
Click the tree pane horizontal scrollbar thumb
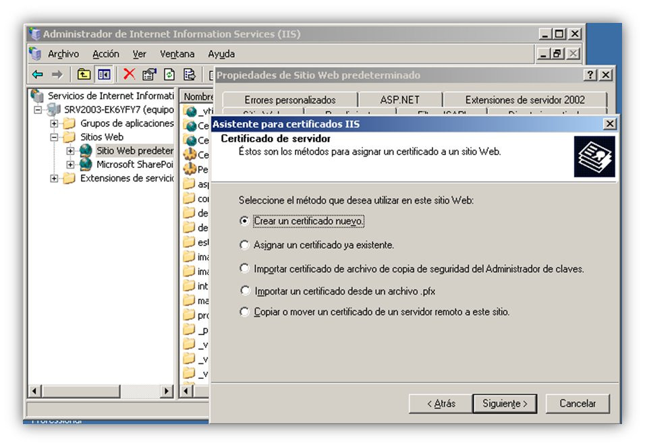tap(81, 390)
